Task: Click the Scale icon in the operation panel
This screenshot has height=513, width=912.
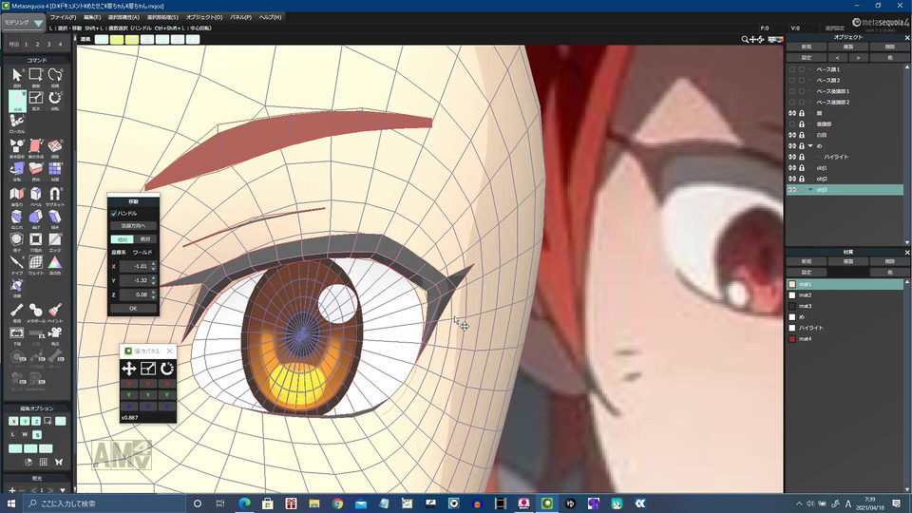Action: point(148,368)
